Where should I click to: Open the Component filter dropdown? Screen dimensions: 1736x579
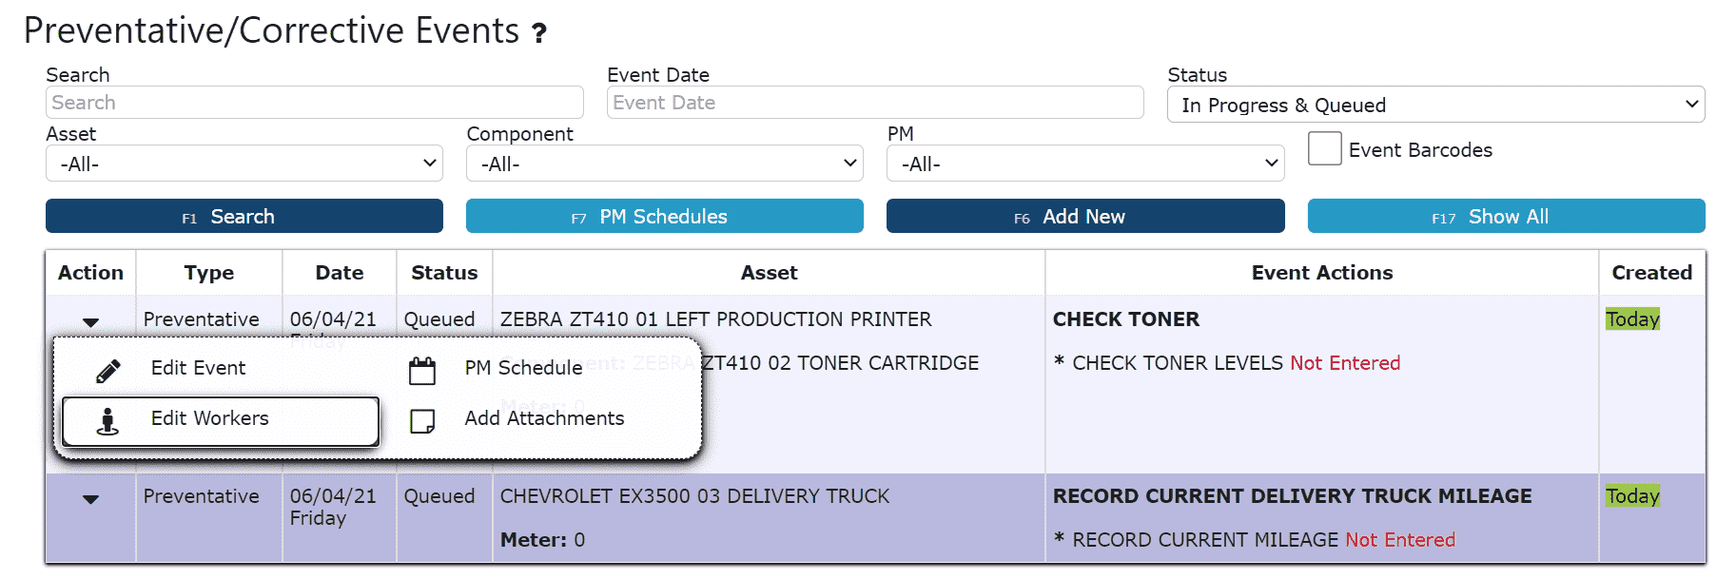click(x=665, y=164)
